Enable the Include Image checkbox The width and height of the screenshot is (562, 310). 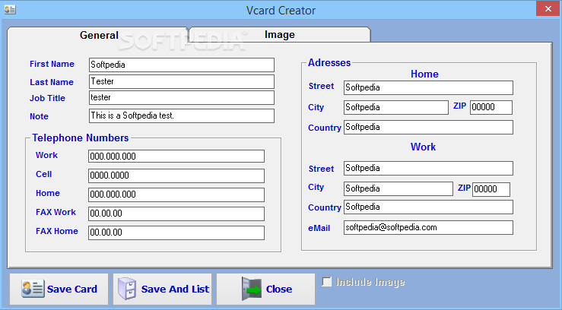[x=326, y=282]
